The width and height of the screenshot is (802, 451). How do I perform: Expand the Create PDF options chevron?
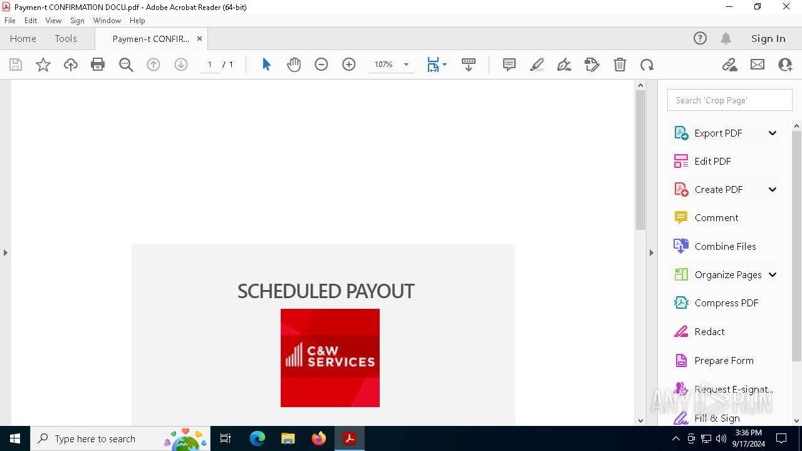pos(773,189)
